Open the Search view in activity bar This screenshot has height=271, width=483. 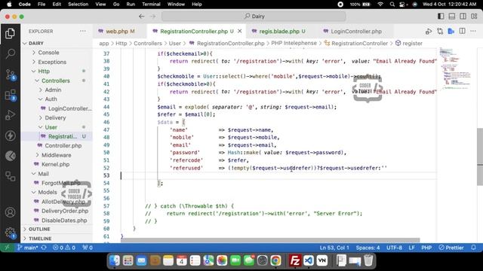(x=10, y=53)
